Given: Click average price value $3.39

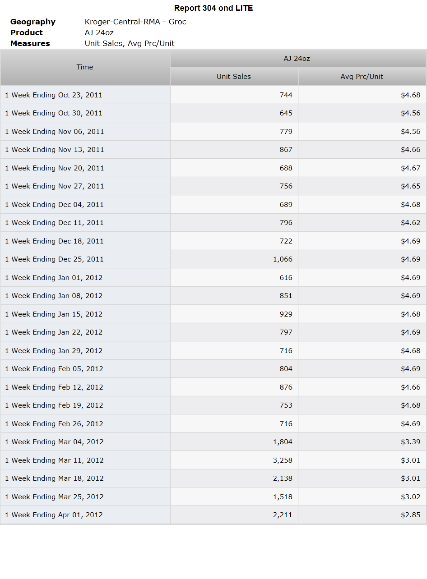Looking at the screenshot, I should click(410, 442).
